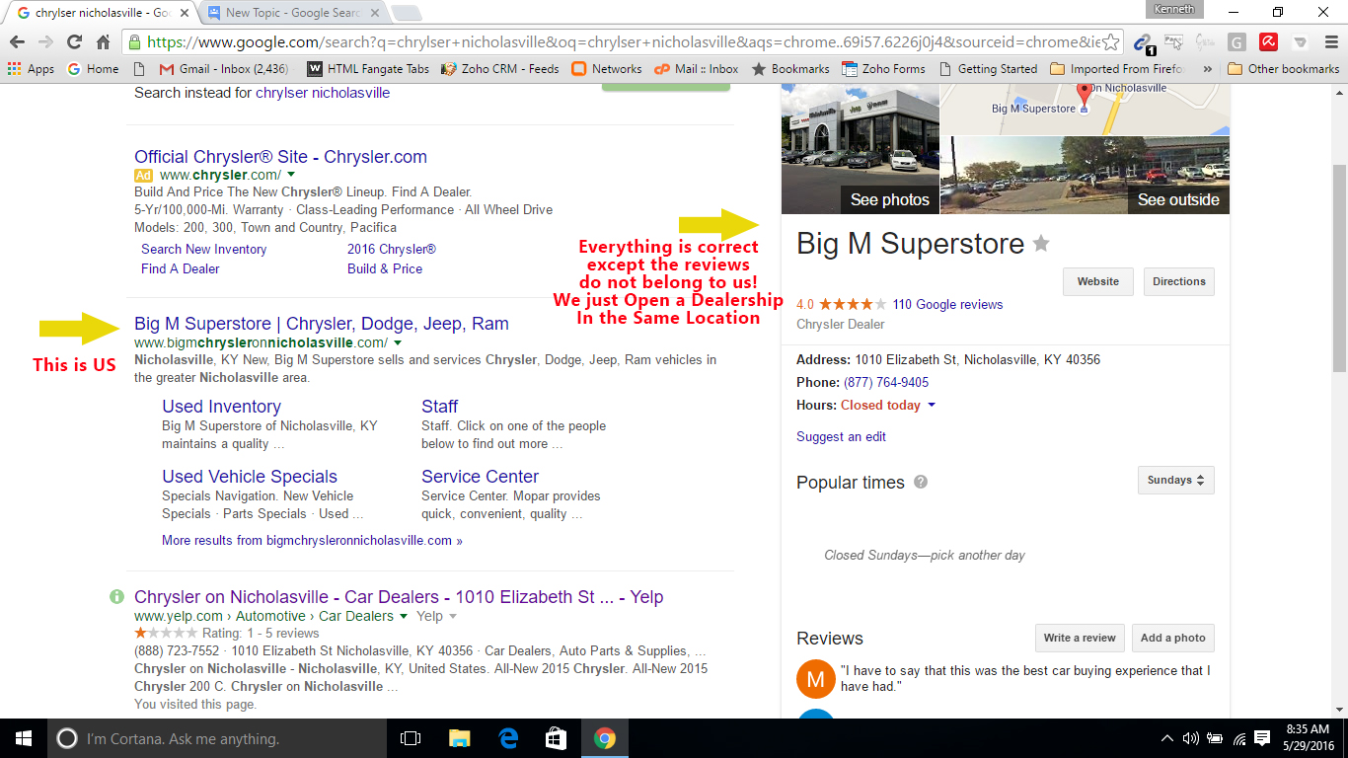Viewport: 1348px width, 758px height.
Task: Close the New Topic tab
Action: pyautogui.click(x=375, y=13)
